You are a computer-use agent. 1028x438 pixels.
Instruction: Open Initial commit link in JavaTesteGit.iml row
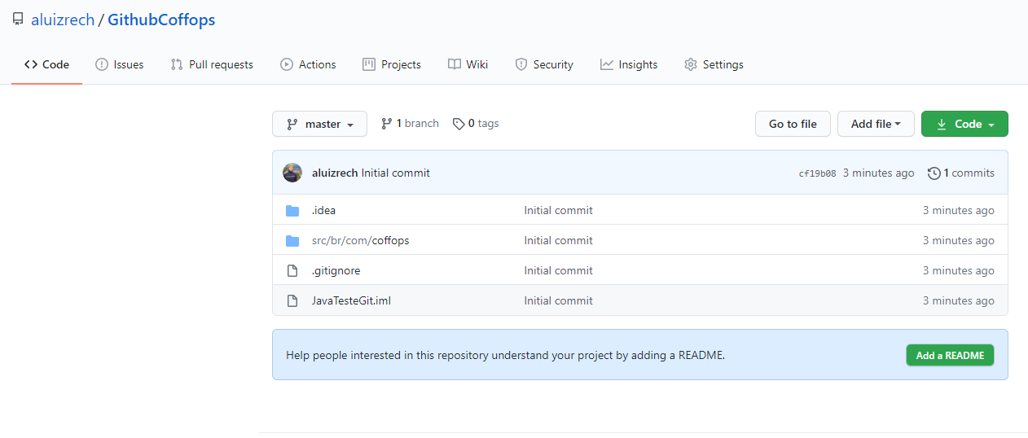pyautogui.click(x=558, y=300)
